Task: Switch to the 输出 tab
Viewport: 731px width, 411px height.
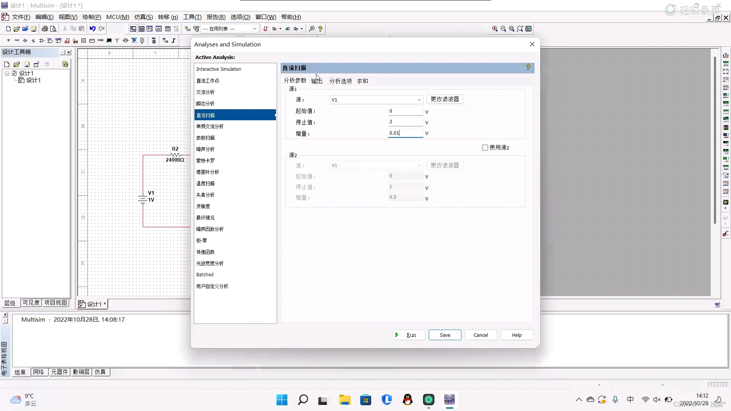Action: (x=316, y=81)
